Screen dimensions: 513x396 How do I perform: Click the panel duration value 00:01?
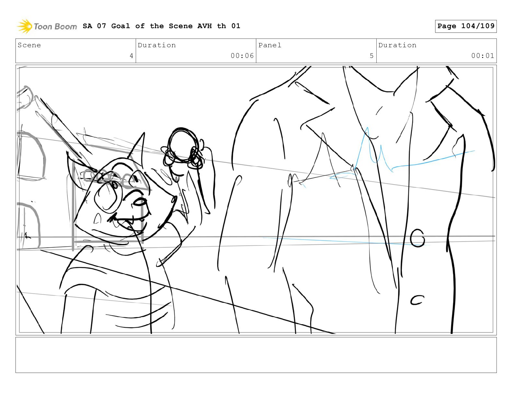(x=483, y=56)
